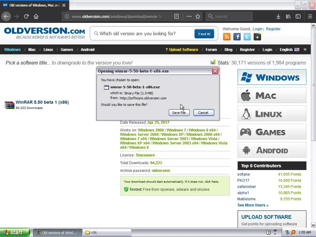Click the WinRAR books icon
The width and height of the screenshot is (316, 237).
[x=10, y=105]
